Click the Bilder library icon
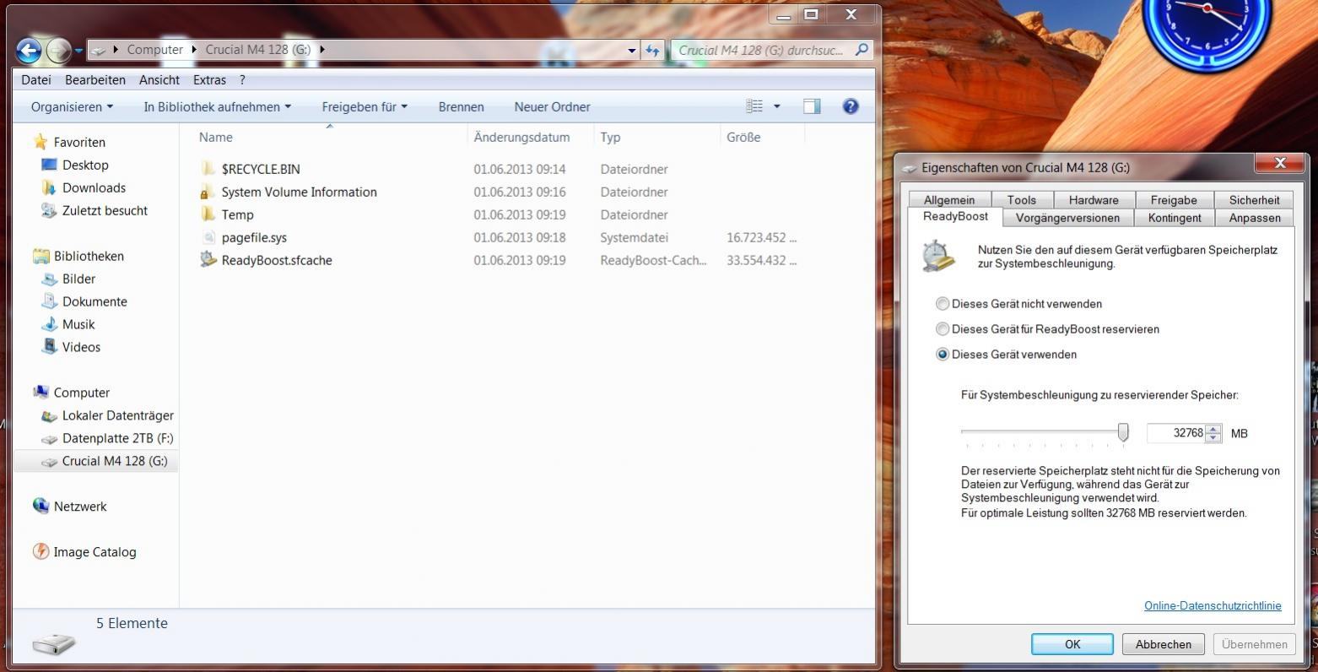The width and height of the screenshot is (1318, 672). (49, 279)
